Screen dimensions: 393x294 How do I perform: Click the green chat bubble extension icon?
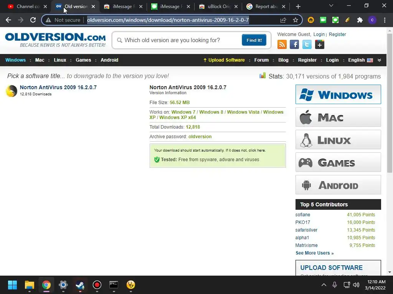click(x=335, y=20)
